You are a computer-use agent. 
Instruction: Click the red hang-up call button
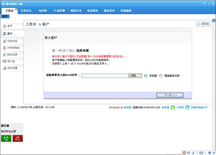tap(18, 138)
